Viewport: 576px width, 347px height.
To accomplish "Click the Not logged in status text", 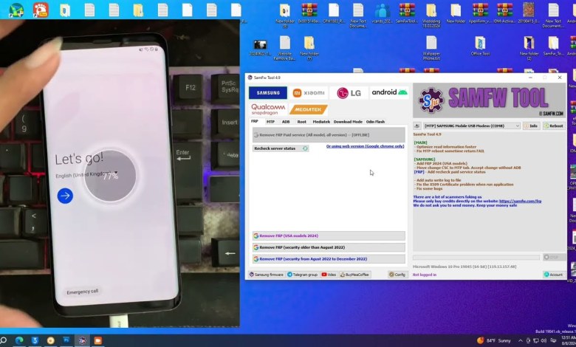I will pos(425,275).
